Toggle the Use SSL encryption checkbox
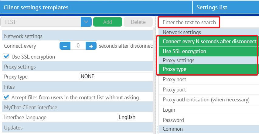 [x=6, y=56]
